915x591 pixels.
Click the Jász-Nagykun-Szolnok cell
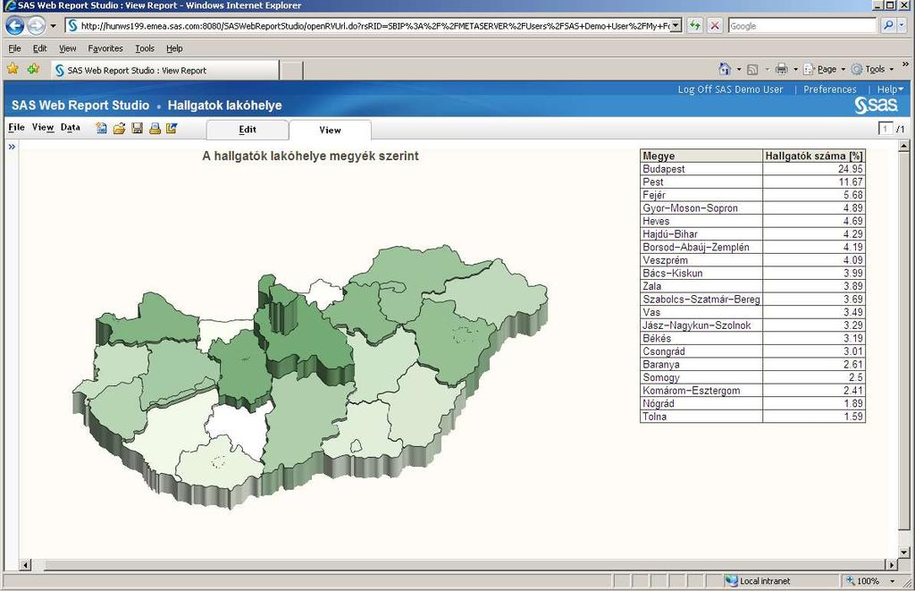pos(701,325)
